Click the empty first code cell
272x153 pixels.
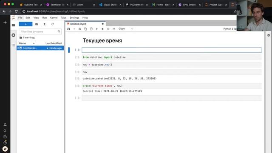[171, 50]
